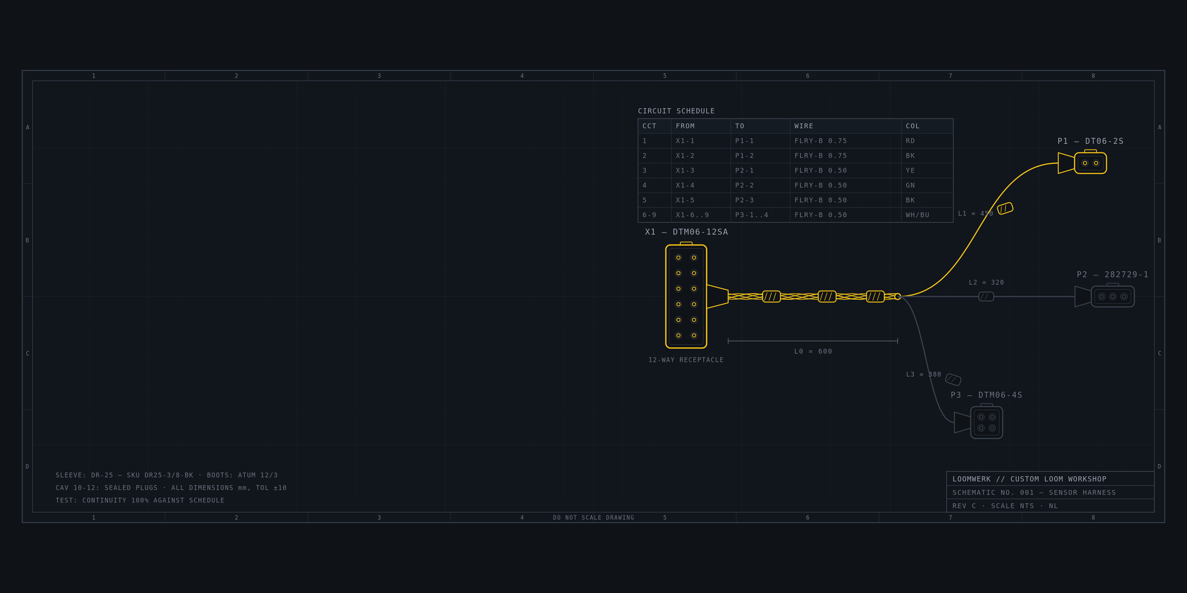
Task: Click the "SLEEVE: DR-25" note line
Action: 166,475
